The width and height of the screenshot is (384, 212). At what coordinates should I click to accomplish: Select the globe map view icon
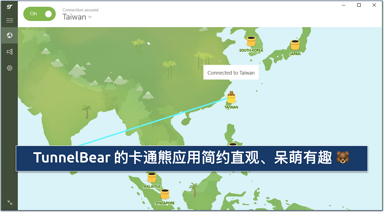[10, 36]
